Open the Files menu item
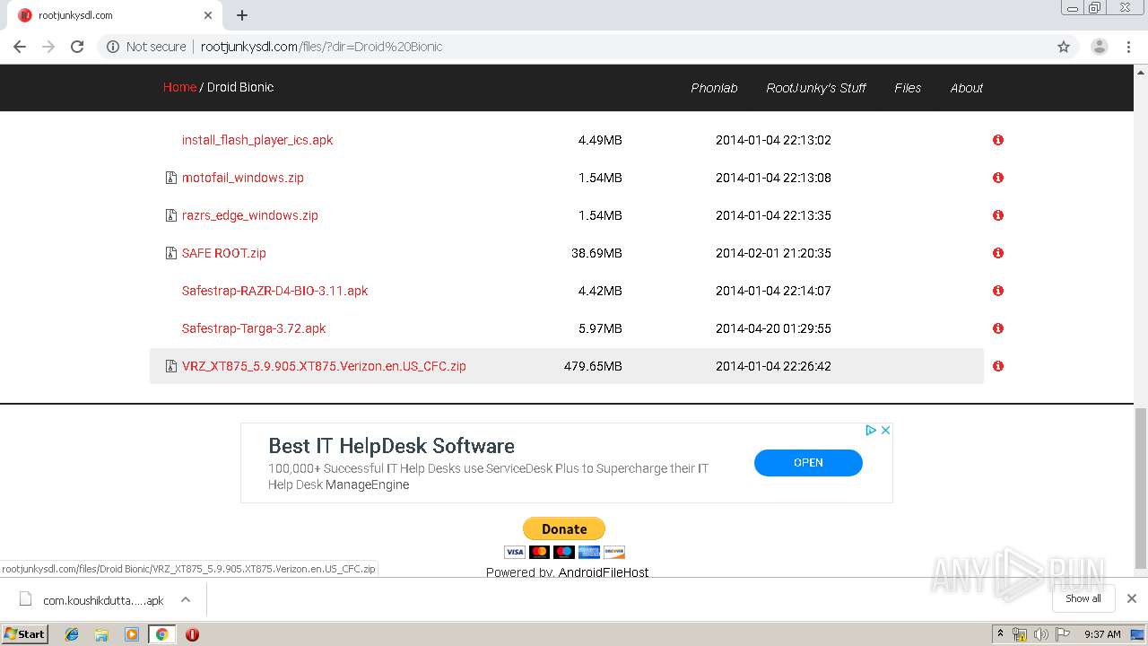 pos(908,88)
